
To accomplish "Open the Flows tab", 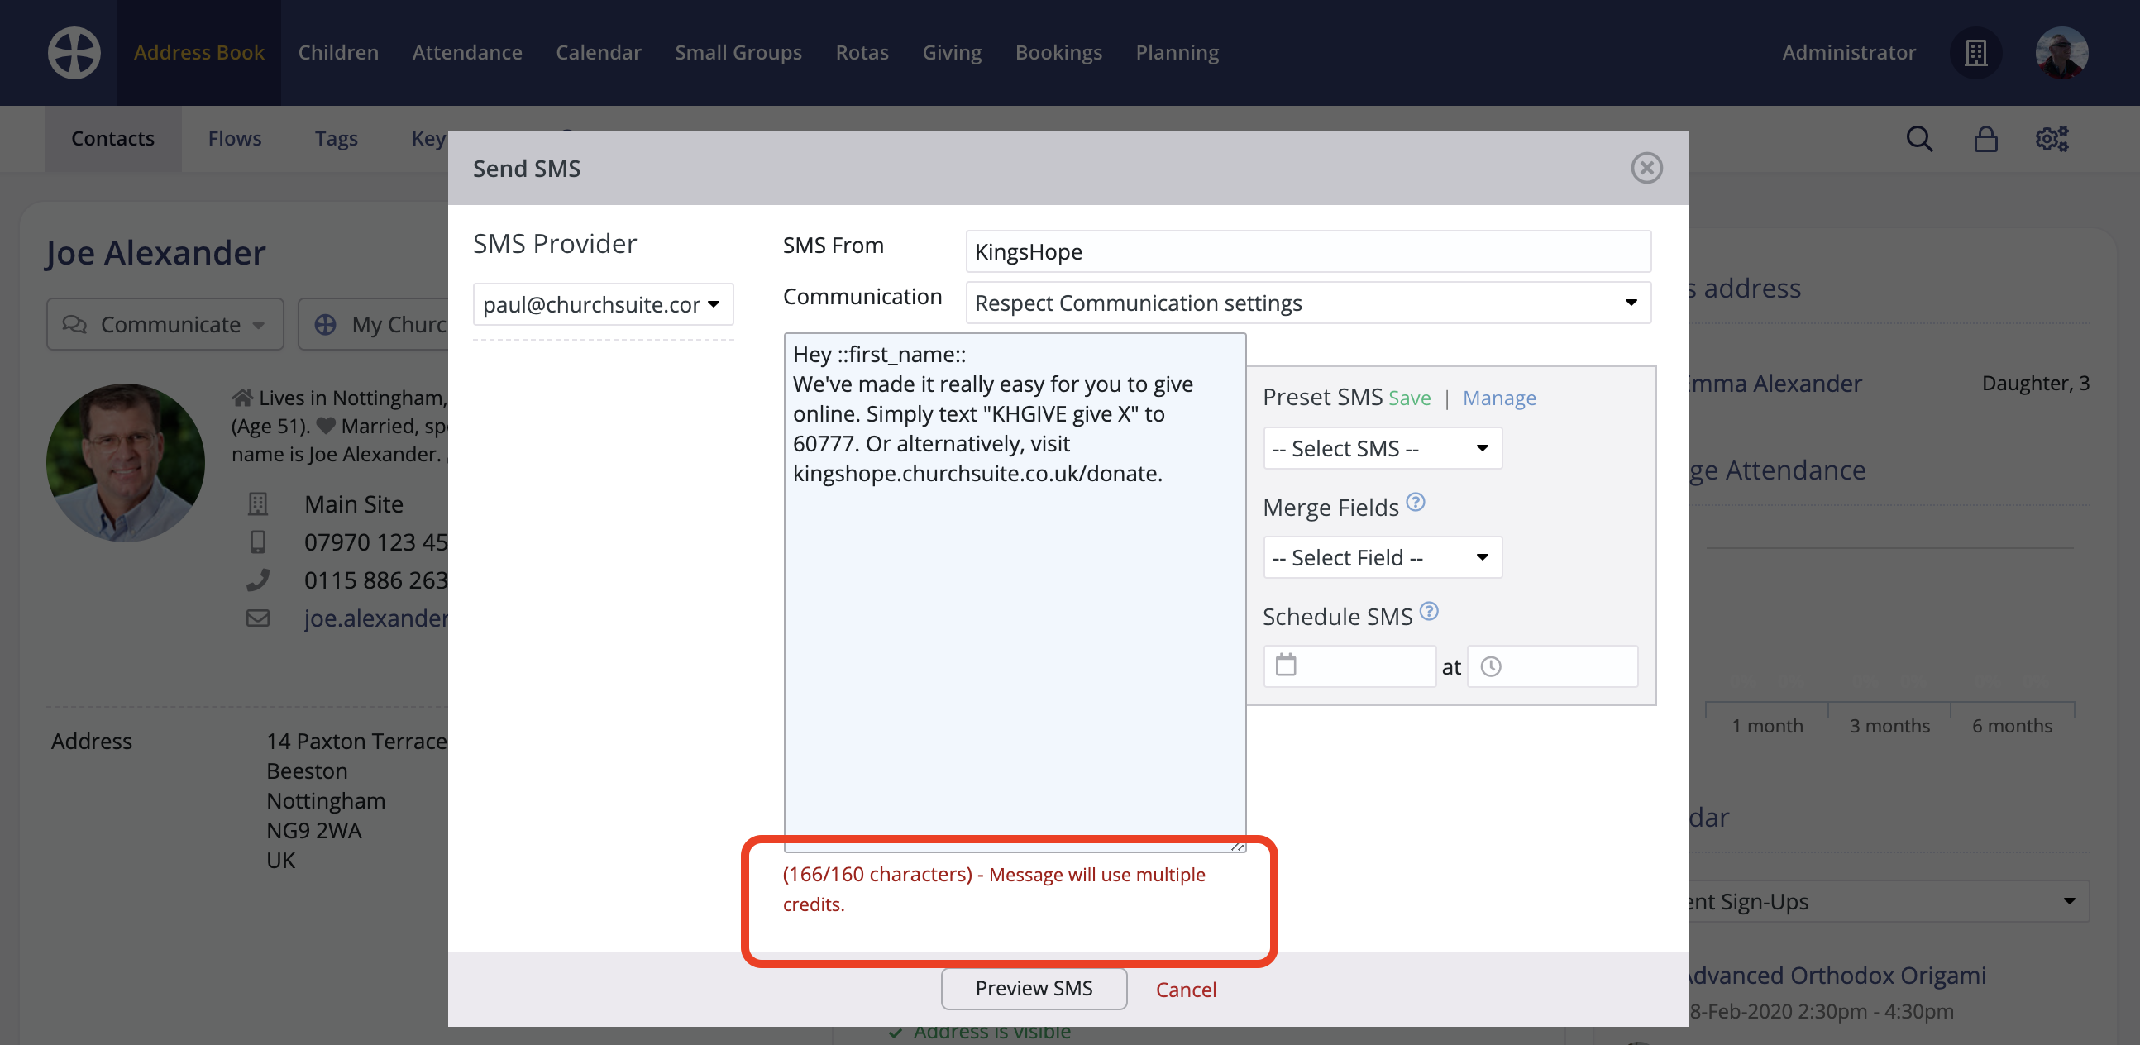I will click(234, 138).
